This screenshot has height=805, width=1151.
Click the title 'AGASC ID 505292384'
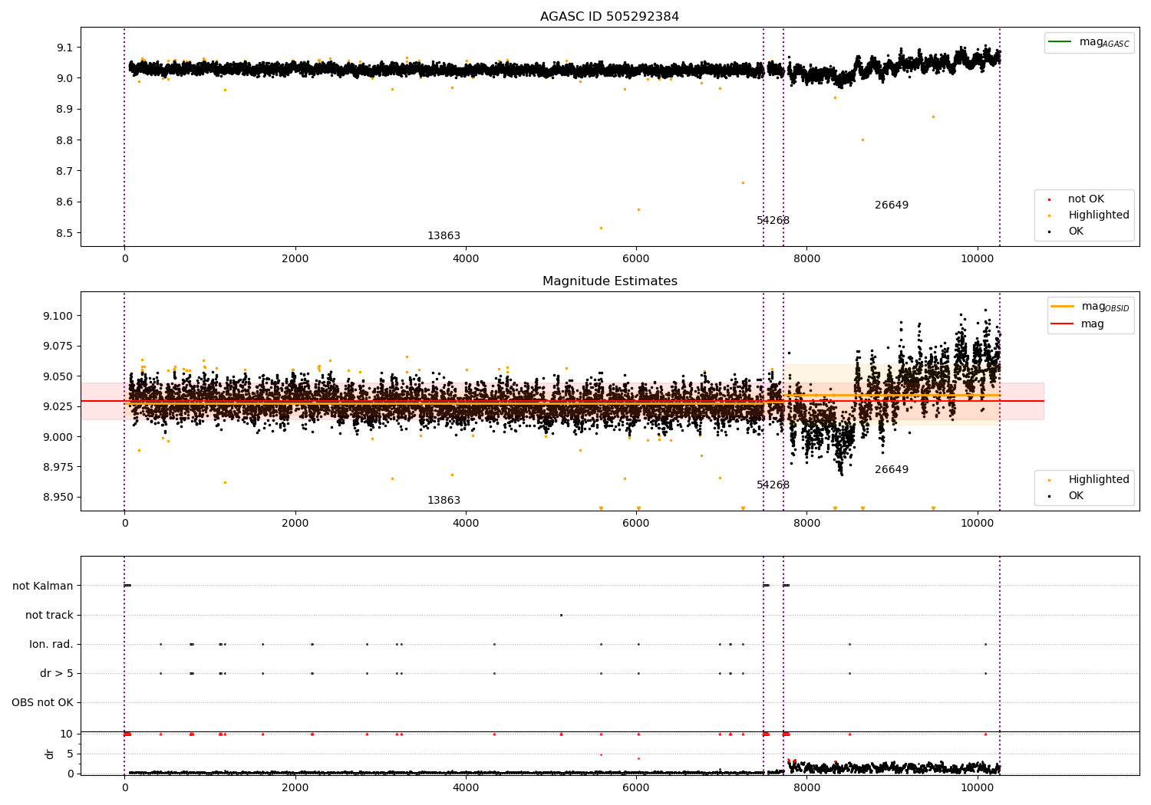pyautogui.click(x=609, y=17)
